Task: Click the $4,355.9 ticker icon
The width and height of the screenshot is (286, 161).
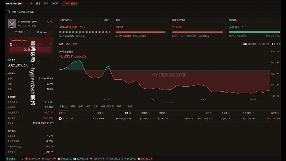Action: point(139,159)
